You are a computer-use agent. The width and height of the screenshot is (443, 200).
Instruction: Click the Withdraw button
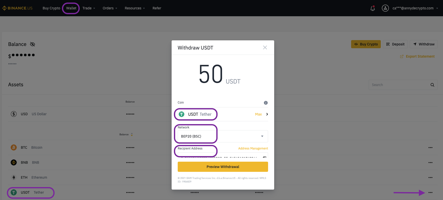tap(424, 44)
